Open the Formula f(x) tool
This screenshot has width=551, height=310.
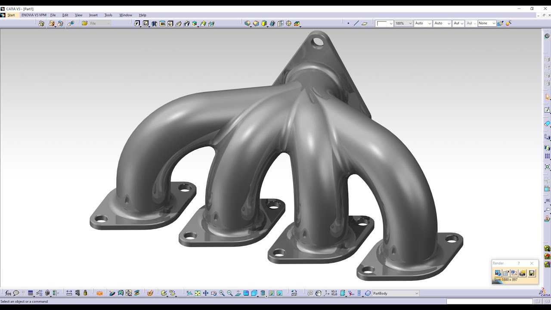coord(8,293)
